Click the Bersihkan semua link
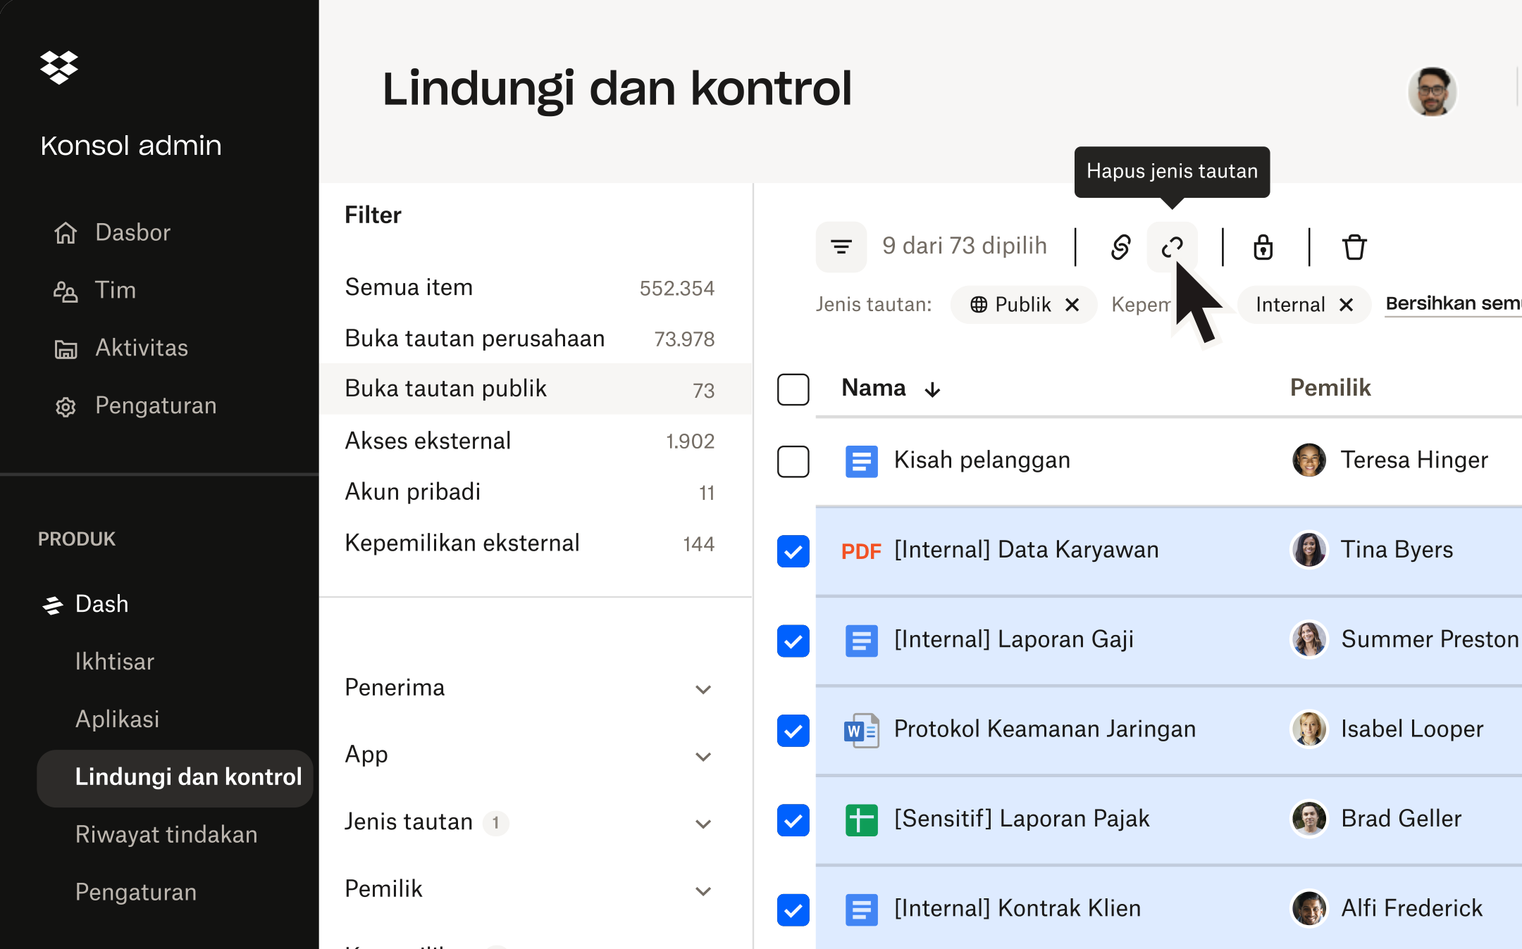The width and height of the screenshot is (1522, 949). coord(1452,303)
